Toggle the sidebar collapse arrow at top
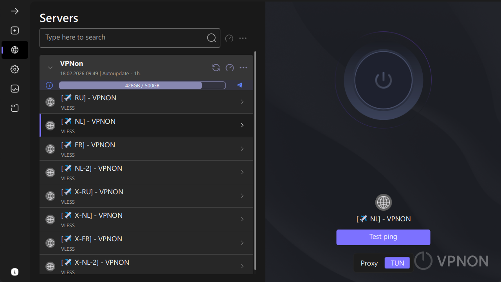This screenshot has width=501, height=282. 14,11
